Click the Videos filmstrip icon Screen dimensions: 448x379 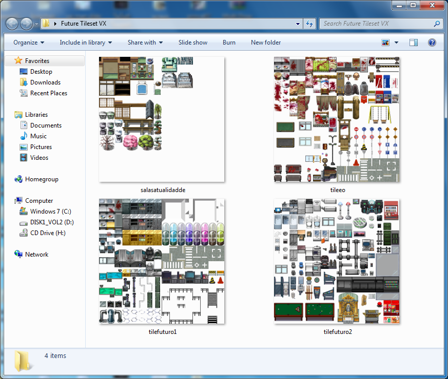24,157
